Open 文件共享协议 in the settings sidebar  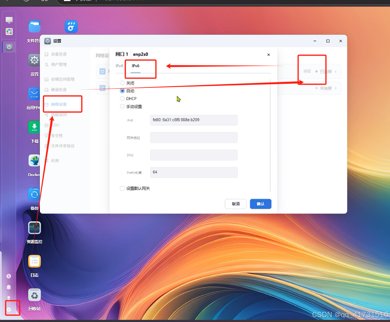tap(62, 146)
